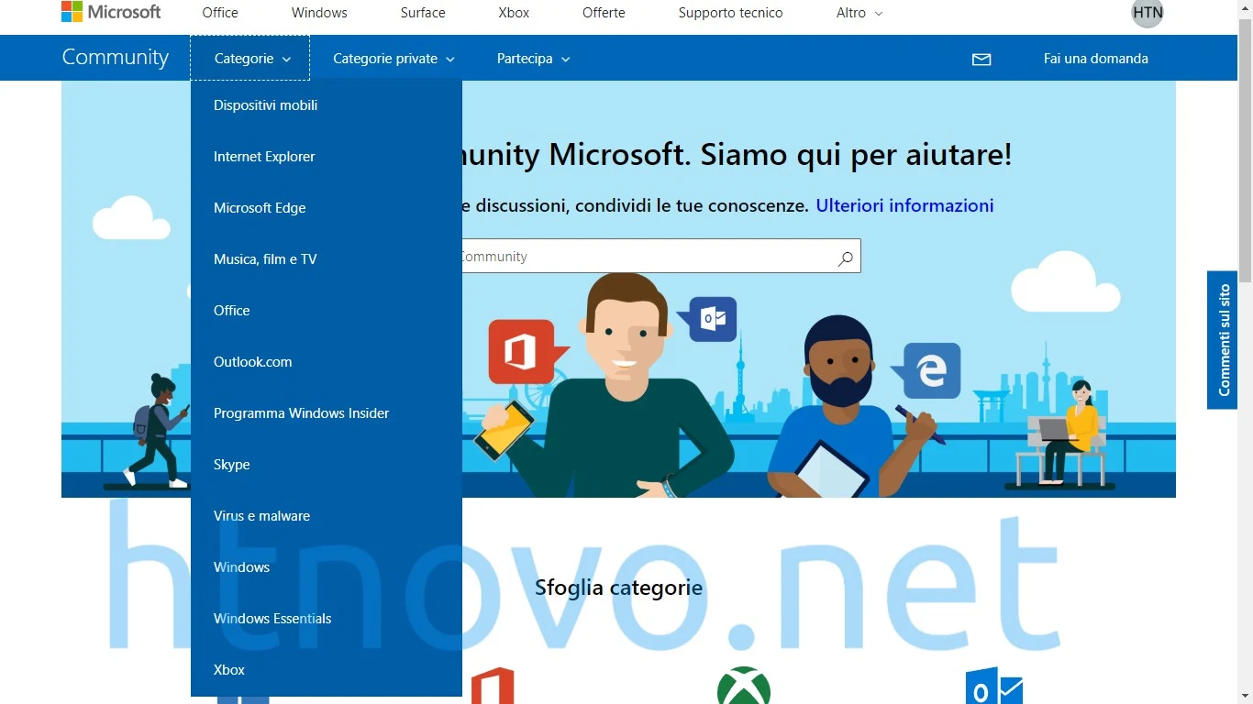Open Surface in top navigation
This screenshot has width=1253, height=704.
(x=423, y=13)
